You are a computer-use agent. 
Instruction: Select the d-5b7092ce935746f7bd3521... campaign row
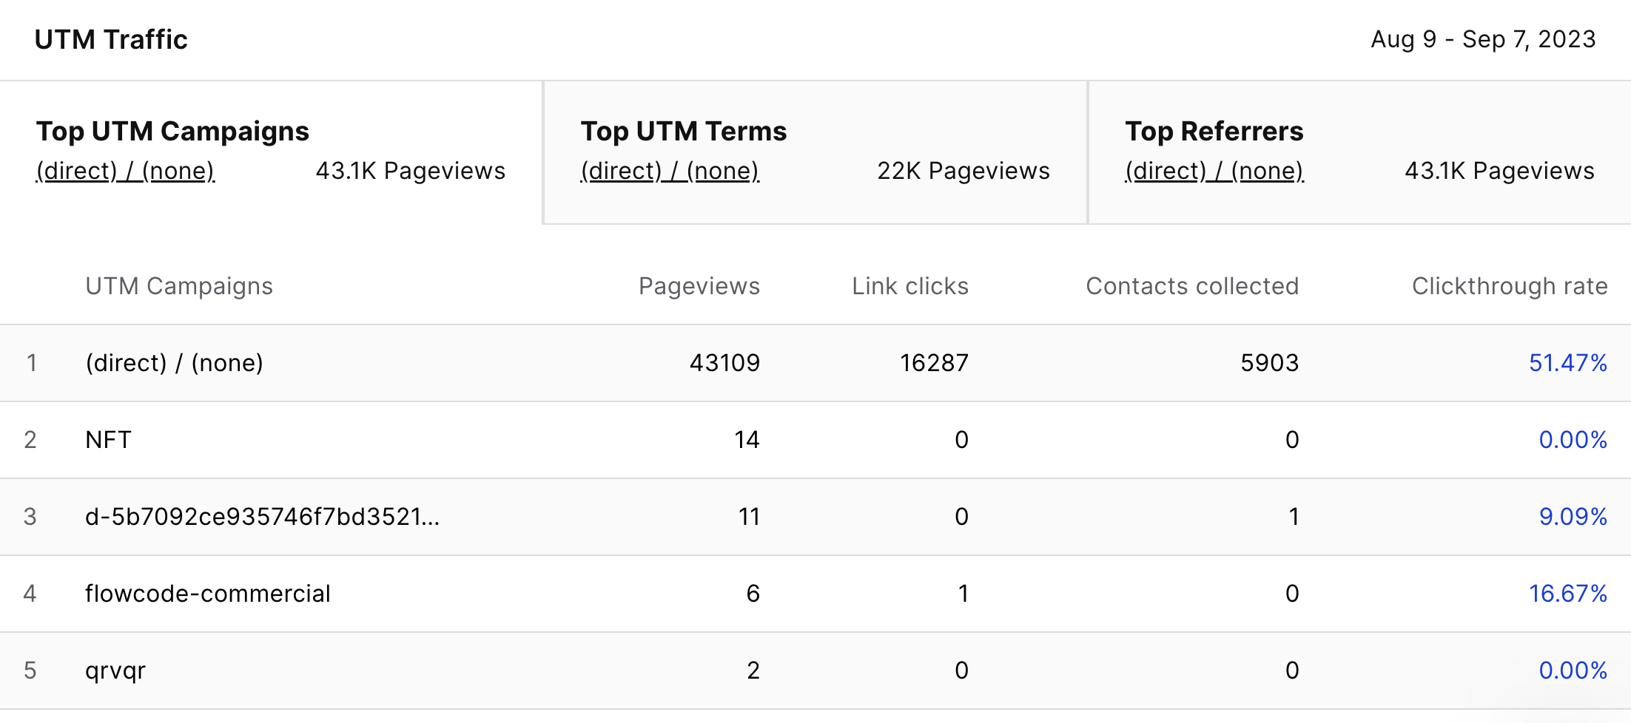click(x=815, y=517)
